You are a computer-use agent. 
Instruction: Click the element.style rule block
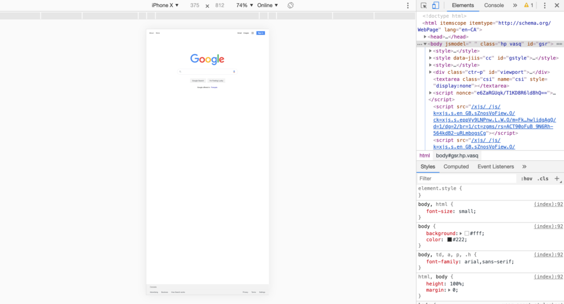pyautogui.click(x=490, y=192)
